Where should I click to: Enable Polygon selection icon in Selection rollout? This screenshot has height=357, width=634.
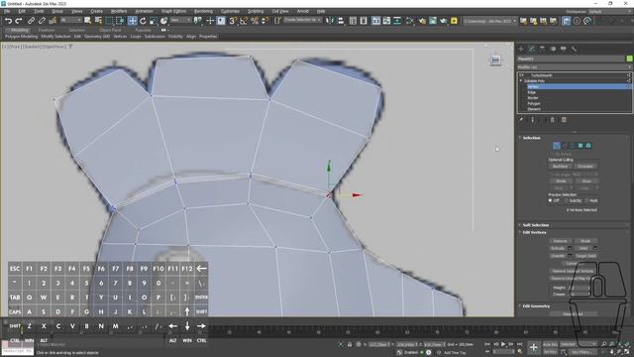coord(581,146)
